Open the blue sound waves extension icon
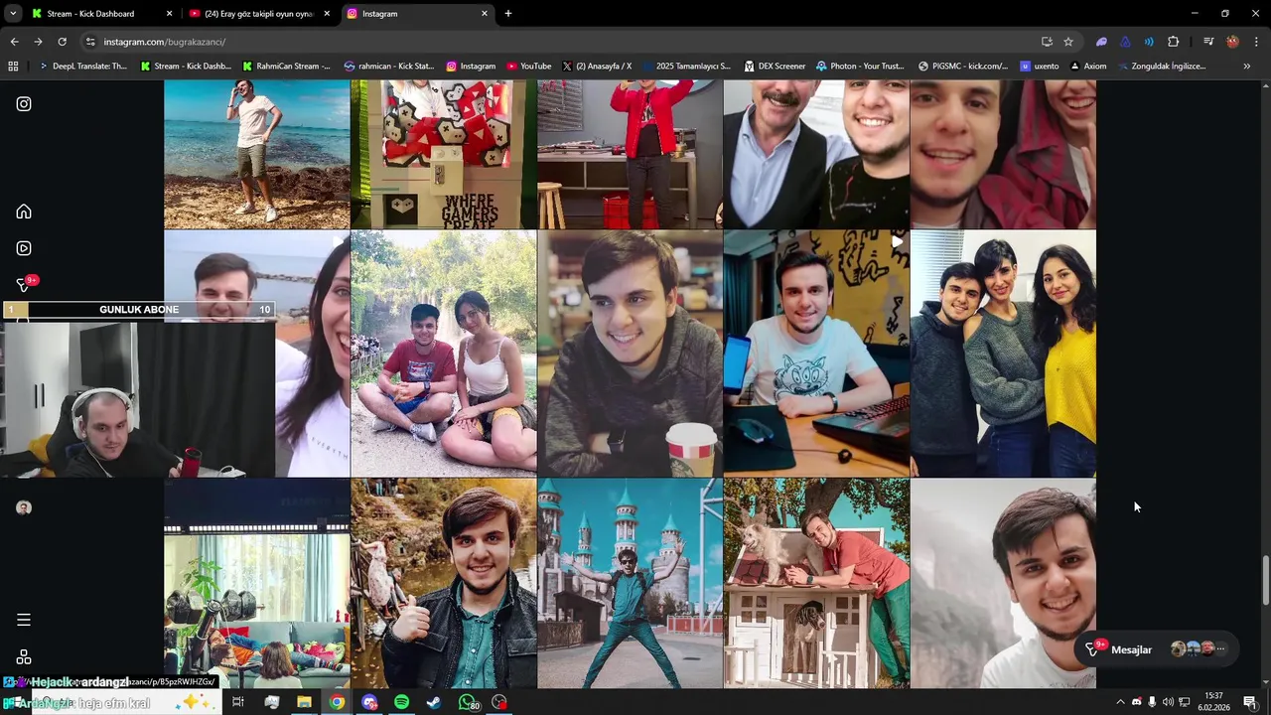The image size is (1271, 715). click(x=1149, y=42)
